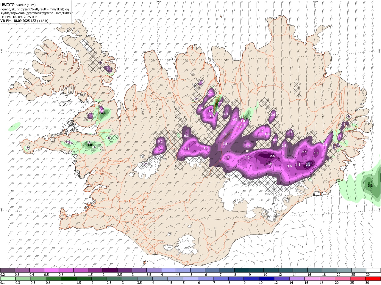Click the 'IT: Fim. 18. 09. 2025 00Z' line
Screen dimensions: 381x285
pyautogui.click(x=19, y=17)
